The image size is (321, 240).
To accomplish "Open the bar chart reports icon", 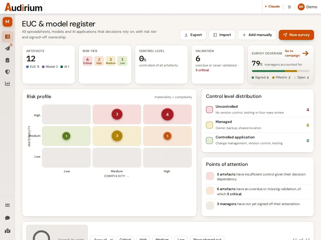I will coord(7,83).
